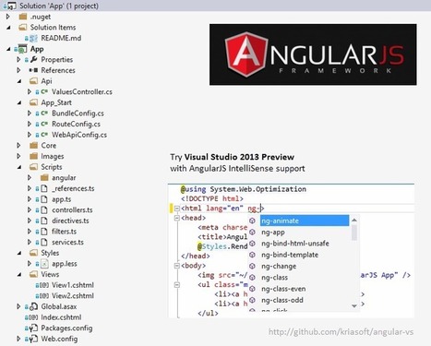The width and height of the screenshot is (431, 346).
Task: Select Index.cshtml file
Action: coord(61,317)
